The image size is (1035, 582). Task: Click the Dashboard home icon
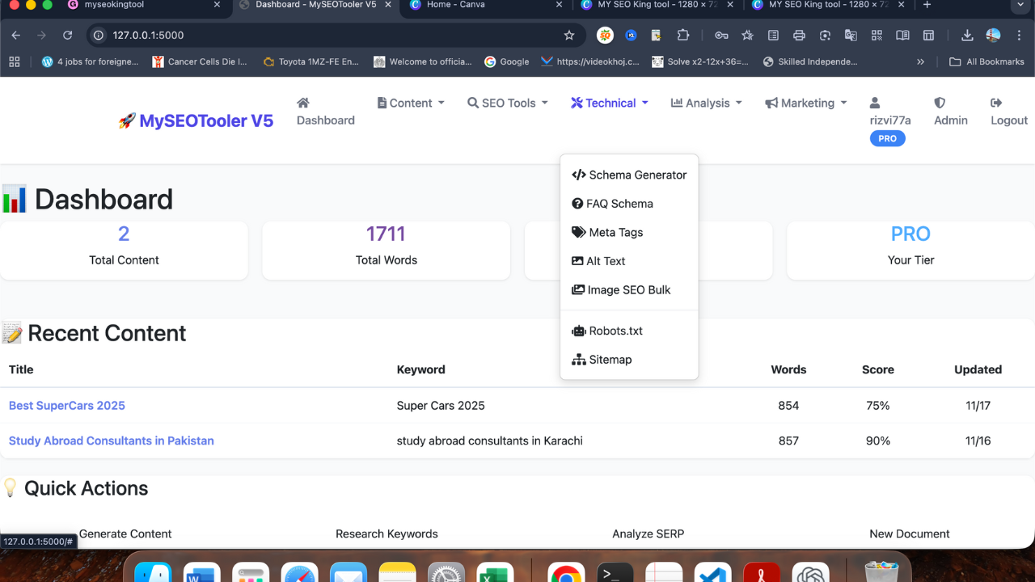pyautogui.click(x=302, y=103)
